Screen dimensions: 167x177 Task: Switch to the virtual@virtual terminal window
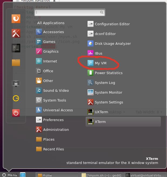[x=145, y=175]
